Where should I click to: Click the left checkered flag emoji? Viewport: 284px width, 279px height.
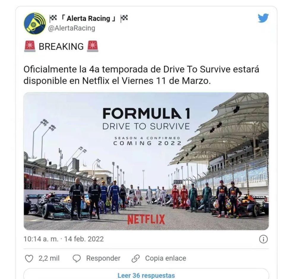click(53, 18)
